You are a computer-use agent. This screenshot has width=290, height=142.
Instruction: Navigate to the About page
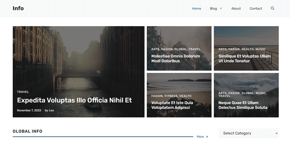[236, 9]
